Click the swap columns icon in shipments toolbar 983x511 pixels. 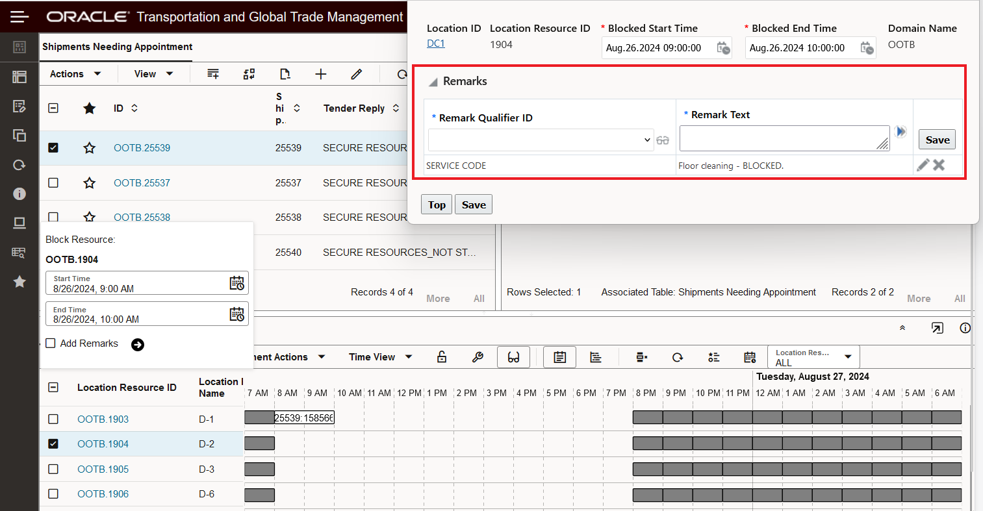coord(249,74)
